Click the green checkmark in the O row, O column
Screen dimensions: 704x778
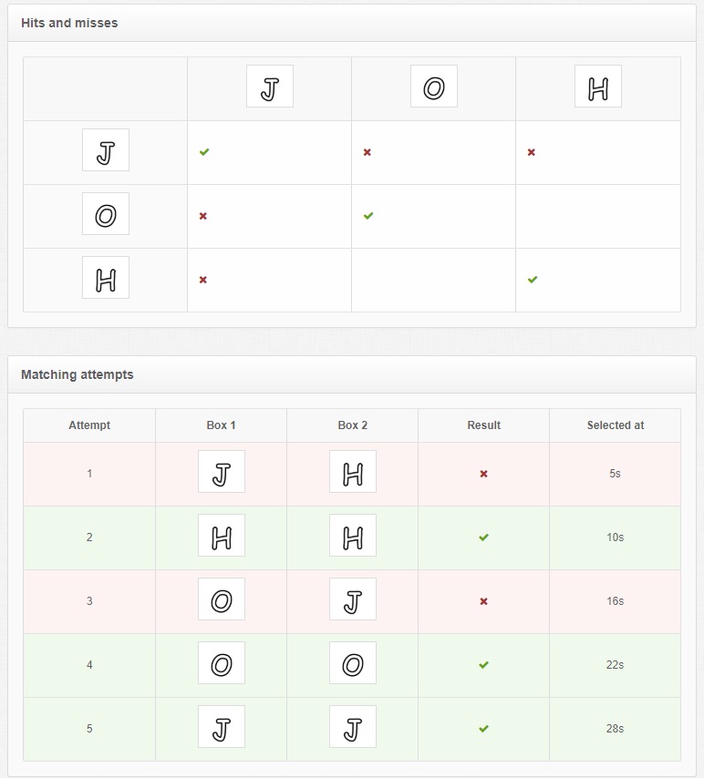tap(368, 216)
